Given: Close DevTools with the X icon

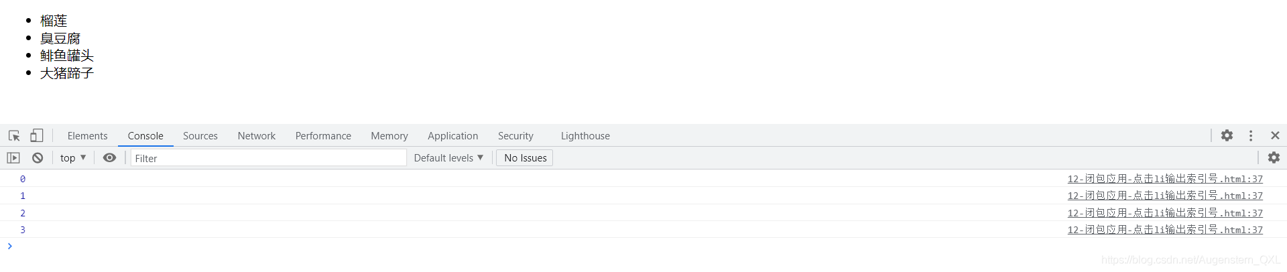Looking at the screenshot, I should (1275, 135).
